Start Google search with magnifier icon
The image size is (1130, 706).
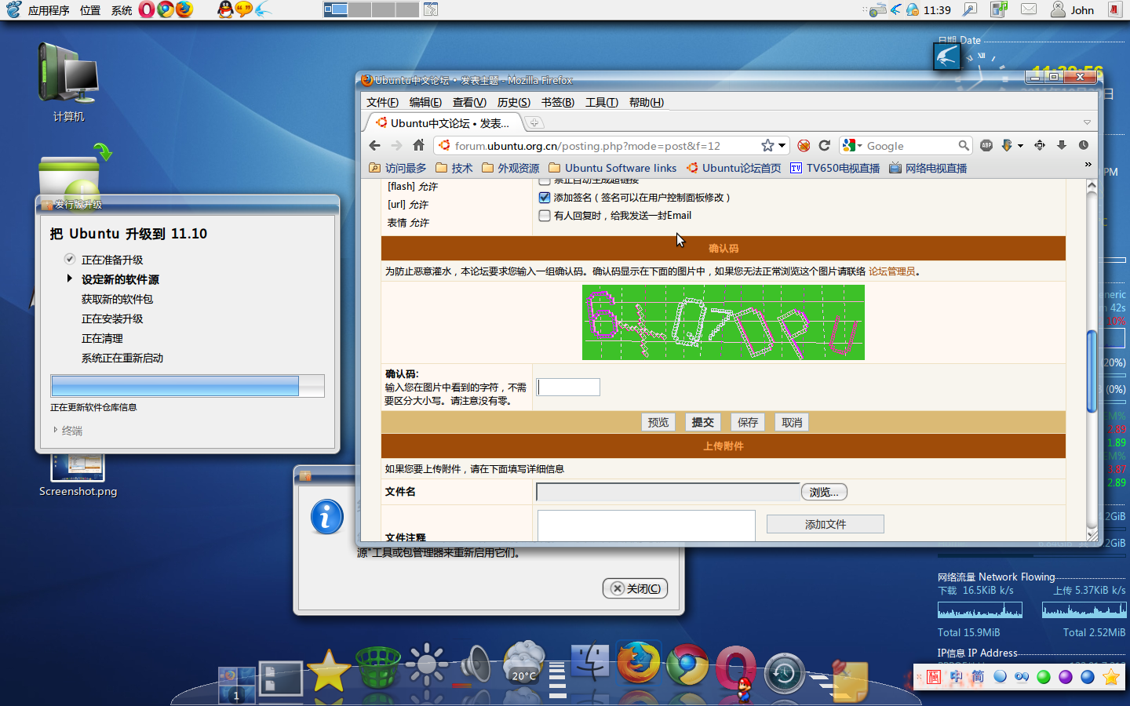tap(964, 145)
